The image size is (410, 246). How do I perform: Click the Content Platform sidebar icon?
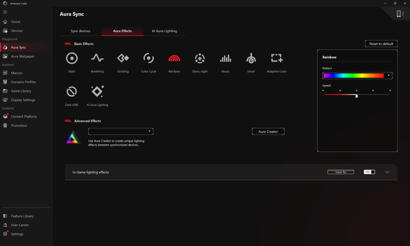pyautogui.click(x=5, y=117)
